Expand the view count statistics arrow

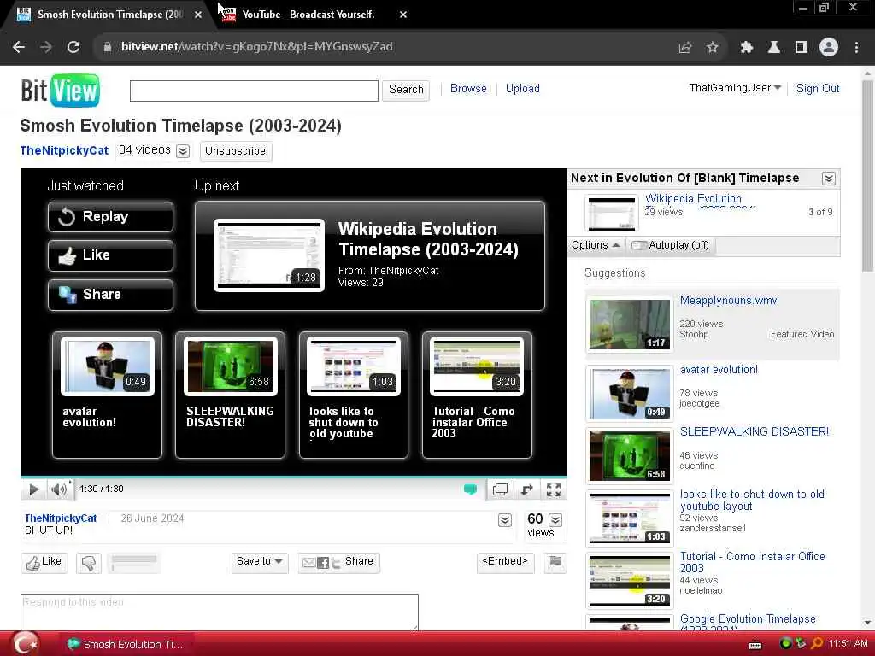555,520
